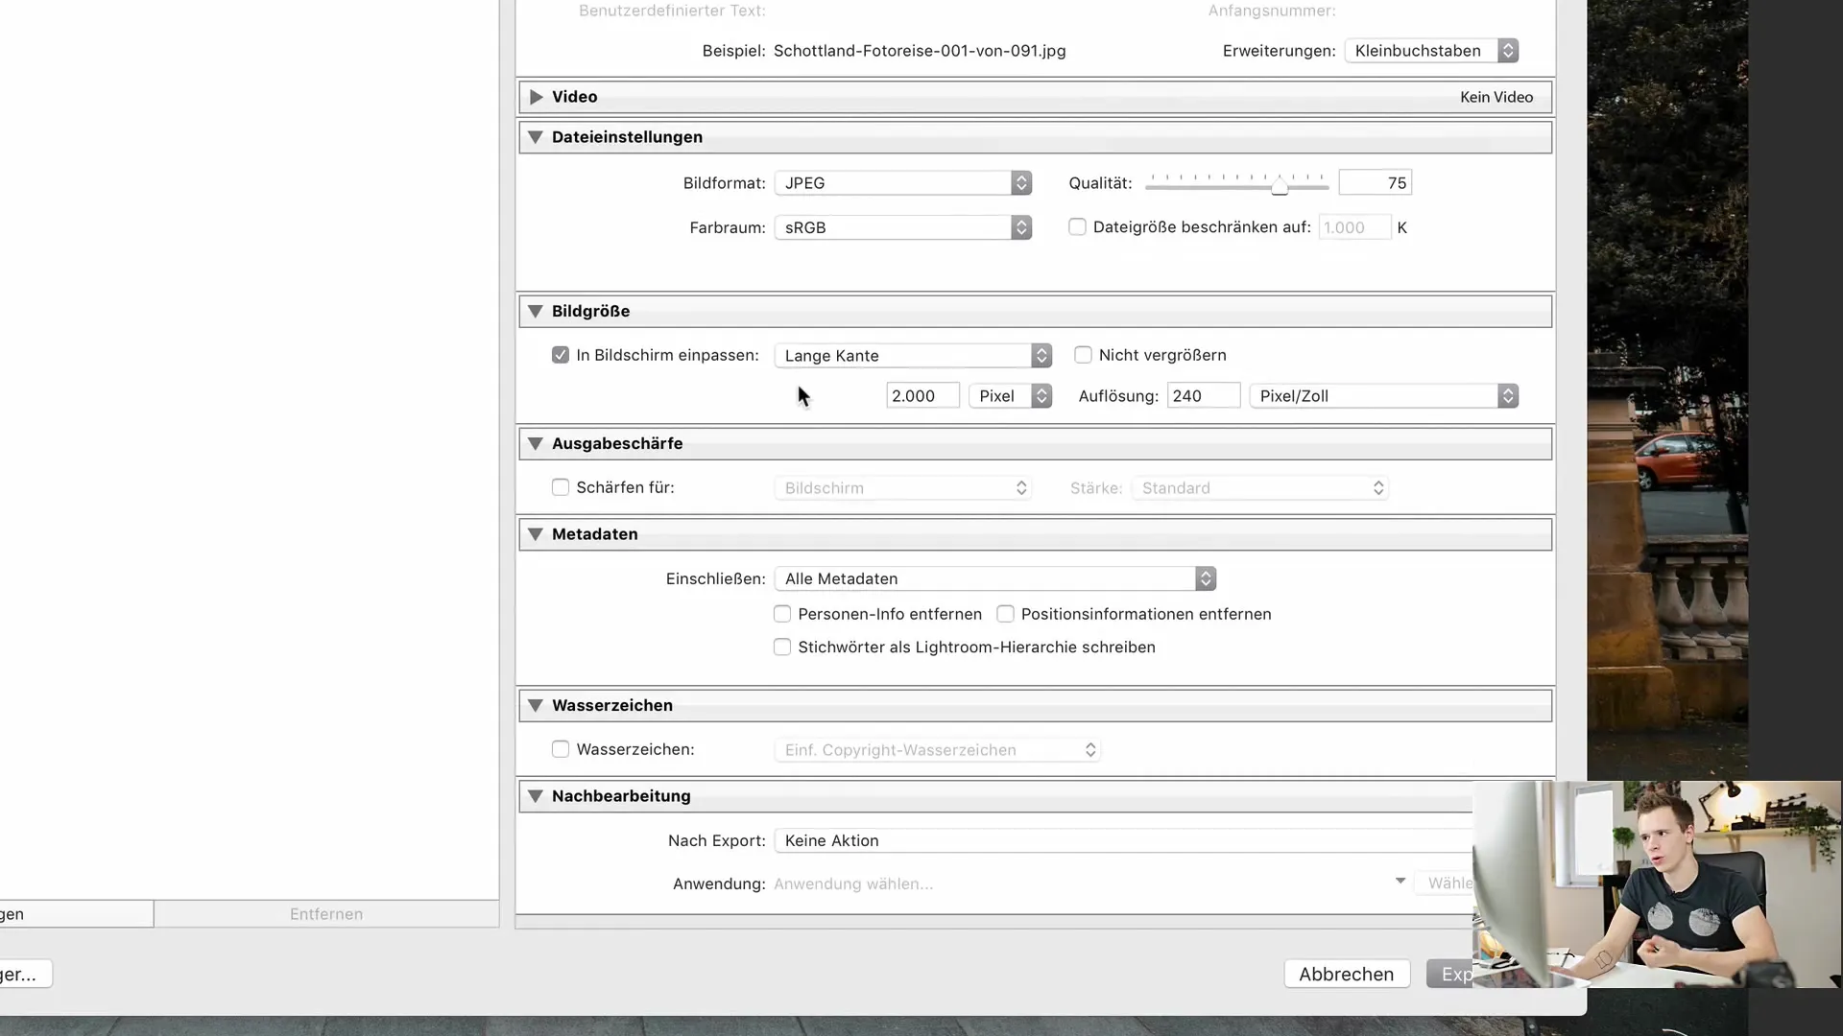The height and width of the screenshot is (1036, 1843).
Task: Click the Abbrechen button
Action: [1347, 974]
